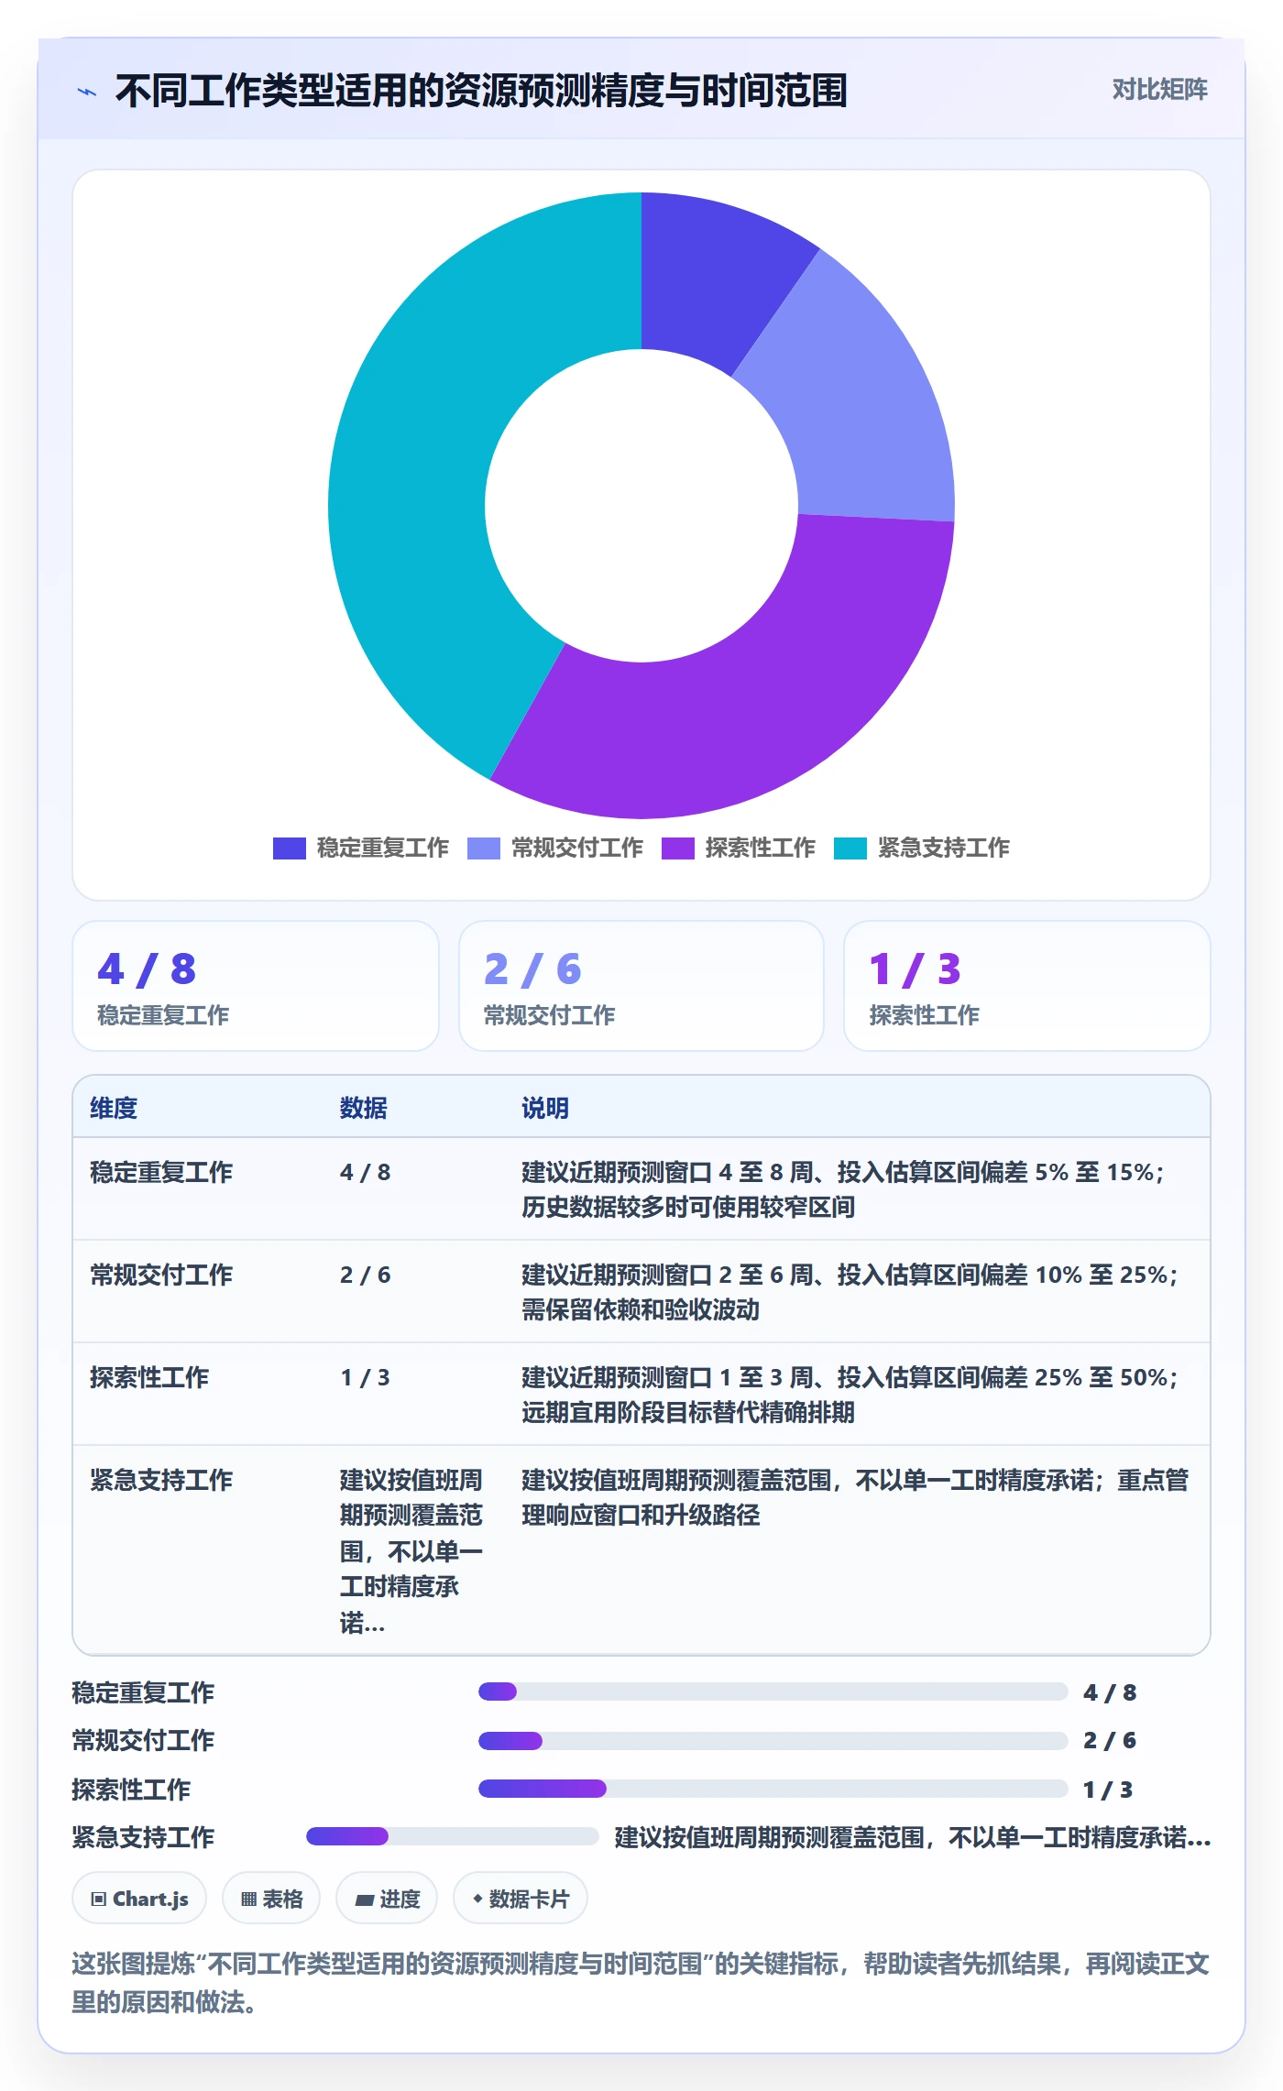This screenshot has height=2091, width=1283.
Task: Open the 2 / 6 常规交付工作 card
Action: pyautogui.click(x=641, y=986)
